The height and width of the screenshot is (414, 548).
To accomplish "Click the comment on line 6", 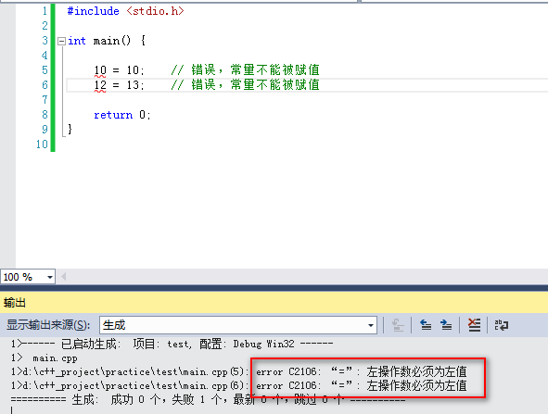I will (x=246, y=84).
